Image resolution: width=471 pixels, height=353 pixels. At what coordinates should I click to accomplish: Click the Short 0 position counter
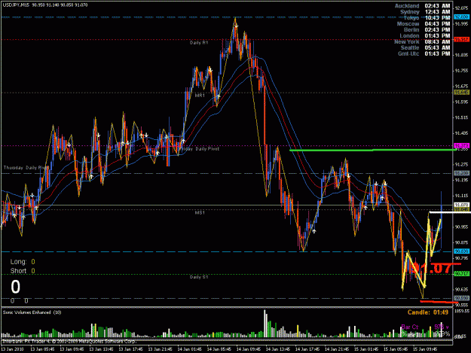point(23,271)
